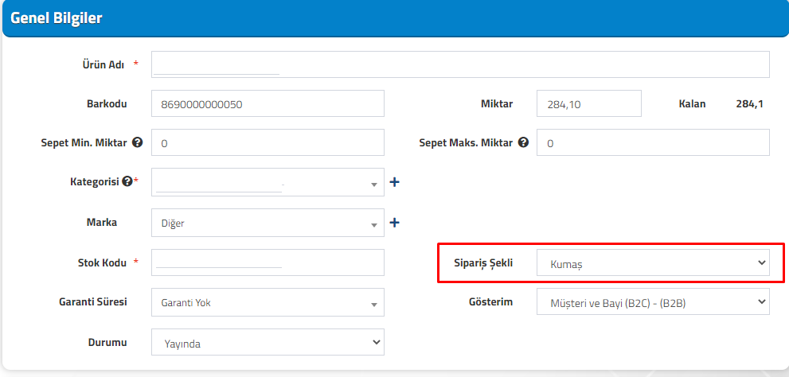Open the Sipariş Şekli dropdown showing Kumaş
Screen dimensions: 789x377
(653, 263)
